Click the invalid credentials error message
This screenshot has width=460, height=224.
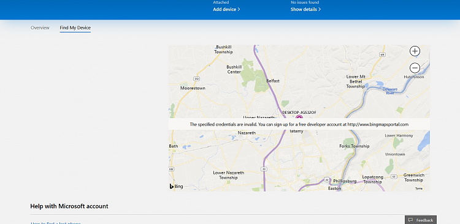(x=299, y=124)
